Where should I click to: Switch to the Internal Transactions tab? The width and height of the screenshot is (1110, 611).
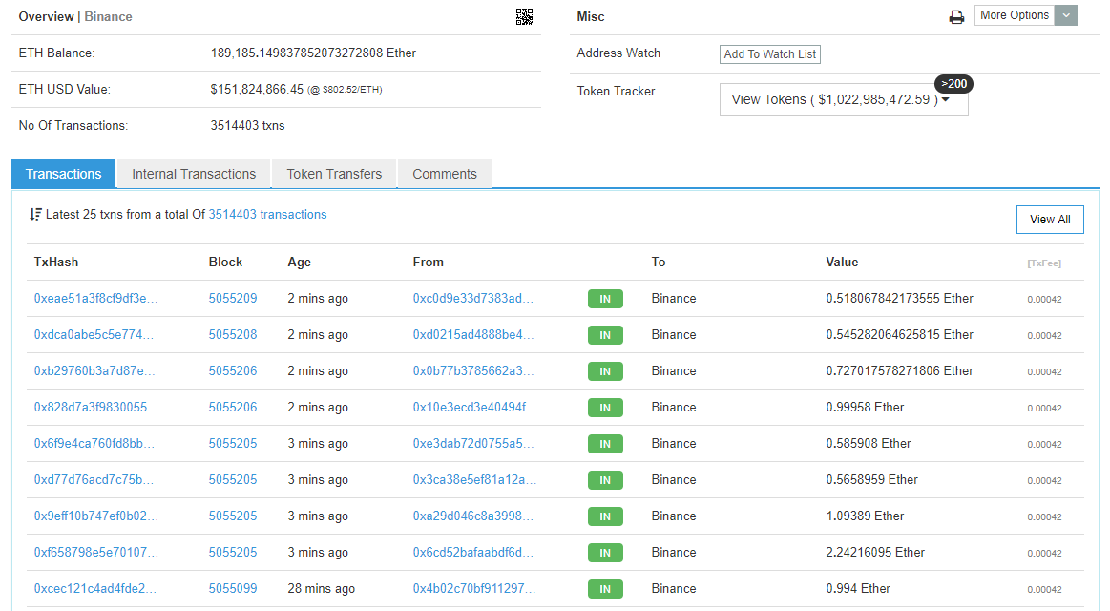point(193,174)
